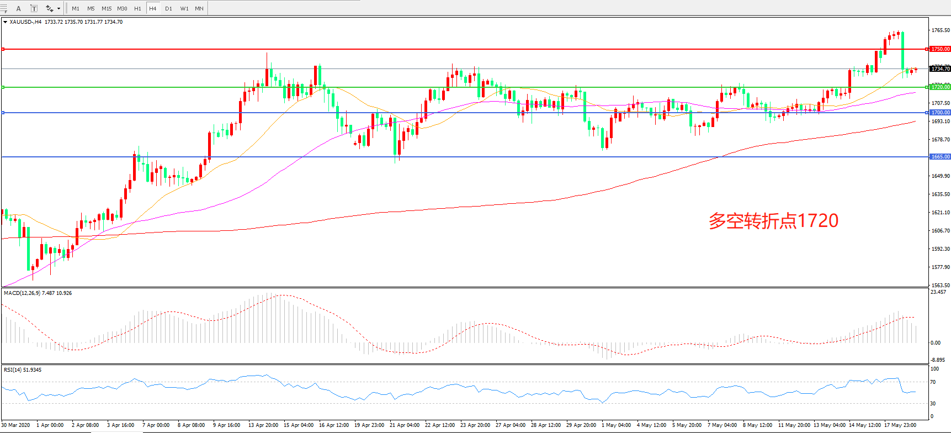Click the active H4 timeframe button
951x433 pixels.
(x=153, y=8)
